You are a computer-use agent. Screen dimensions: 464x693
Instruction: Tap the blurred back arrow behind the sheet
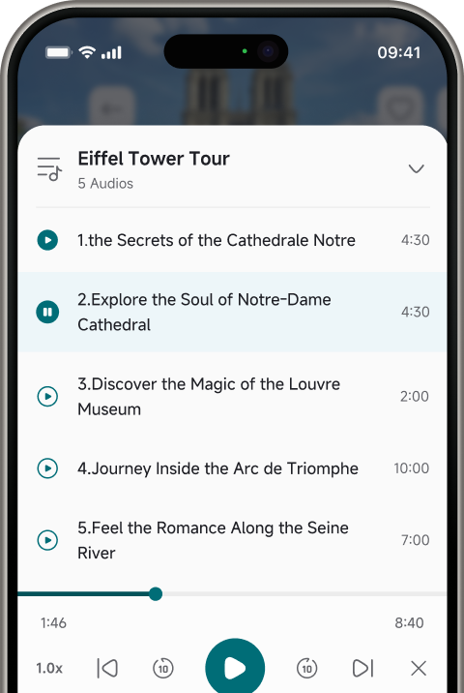(111, 108)
